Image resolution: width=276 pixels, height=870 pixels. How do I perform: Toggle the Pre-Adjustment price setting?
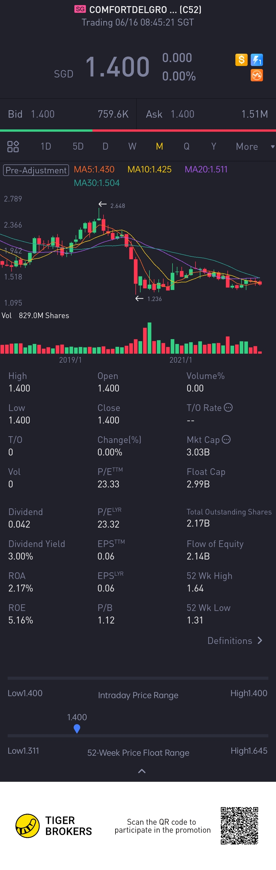[36, 170]
